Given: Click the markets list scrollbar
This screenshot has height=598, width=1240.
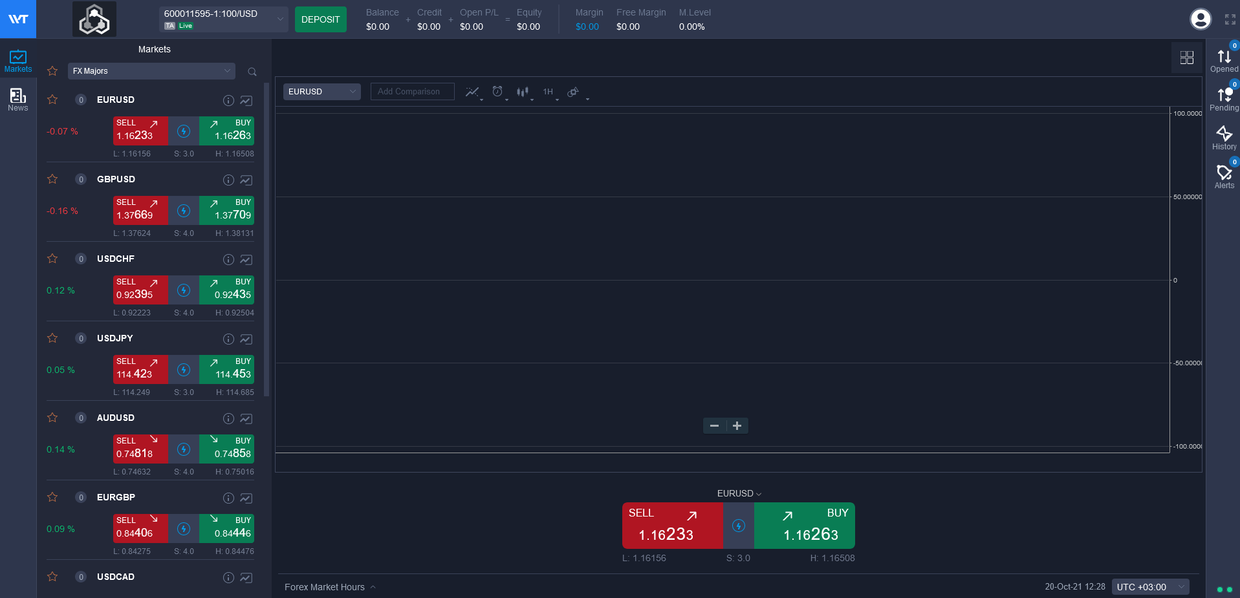Looking at the screenshot, I should [x=266, y=239].
